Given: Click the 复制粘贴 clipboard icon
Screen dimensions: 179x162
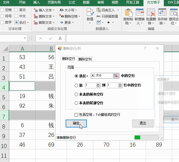Looking at the screenshot, I should coord(128,12).
